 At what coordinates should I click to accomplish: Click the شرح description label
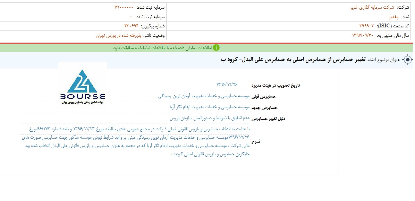(256, 142)
